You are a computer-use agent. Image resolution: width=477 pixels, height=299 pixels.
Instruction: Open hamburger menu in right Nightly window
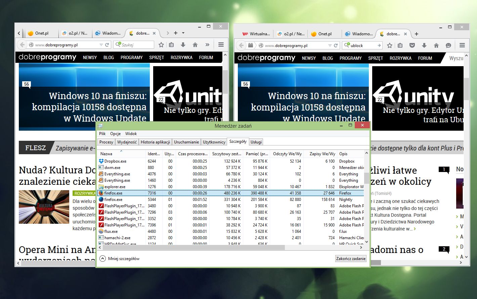462,45
